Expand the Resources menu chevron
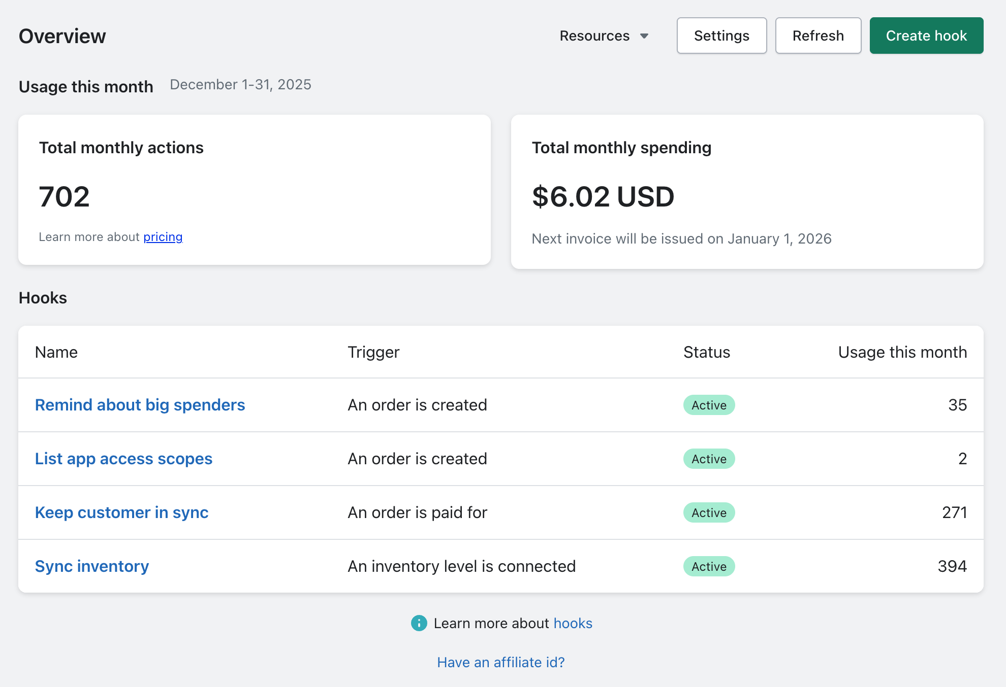The height and width of the screenshot is (687, 1006). point(644,36)
